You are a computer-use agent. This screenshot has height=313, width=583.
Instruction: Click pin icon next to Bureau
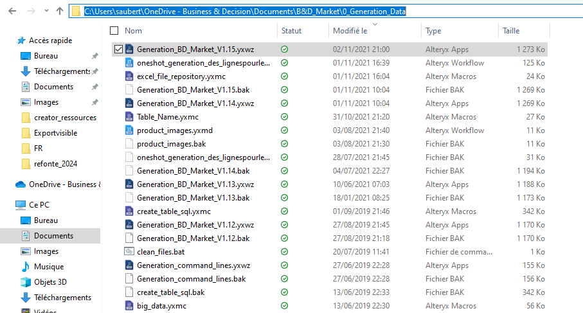click(x=95, y=56)
